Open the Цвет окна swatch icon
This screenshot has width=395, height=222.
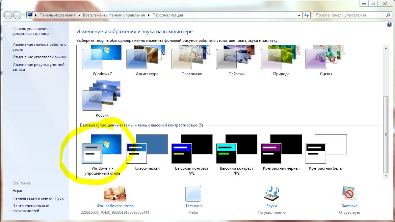pos(193,193)
